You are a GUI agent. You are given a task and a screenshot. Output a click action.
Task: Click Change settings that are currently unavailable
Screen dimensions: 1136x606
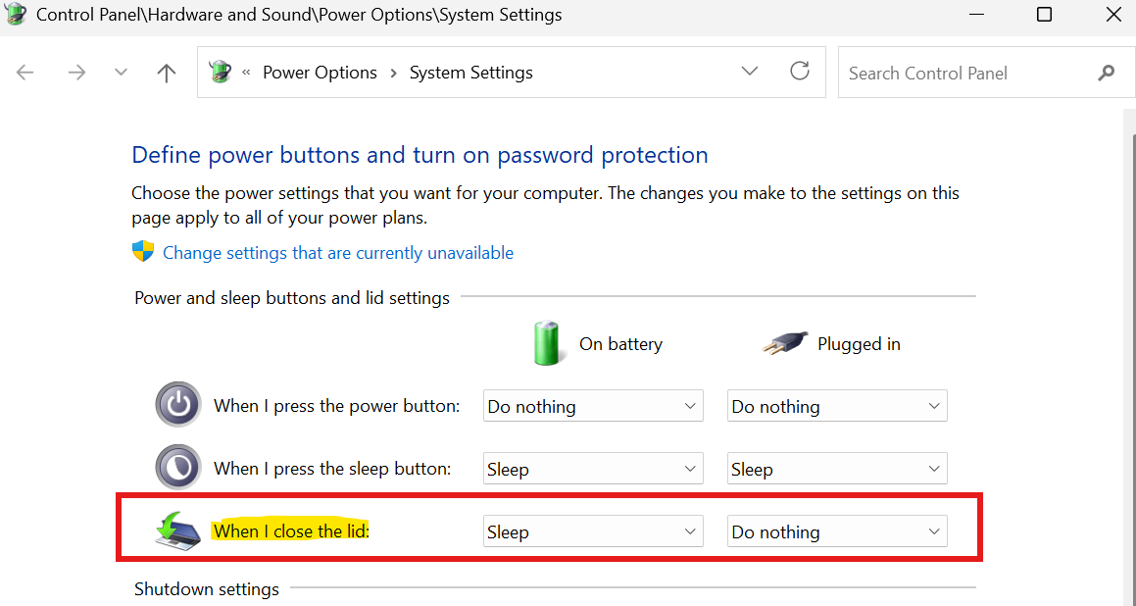(338, 252)
